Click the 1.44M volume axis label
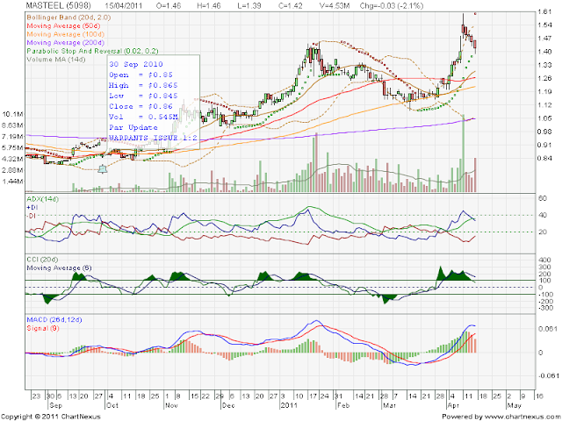 point(13,182)
